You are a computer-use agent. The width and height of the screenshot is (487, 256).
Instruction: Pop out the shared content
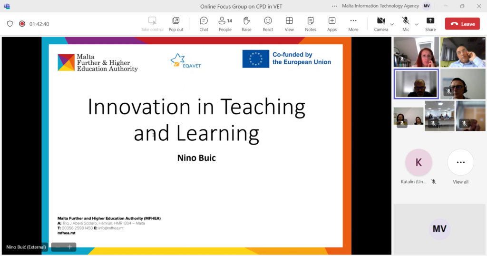176,23
